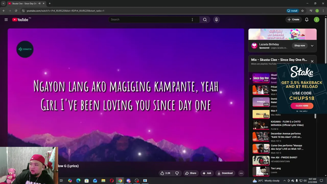Open Tao Lang by Loonie video
The height and width of the screenshot is (184, 327).
pyautogui.click(x=276, y=168)
